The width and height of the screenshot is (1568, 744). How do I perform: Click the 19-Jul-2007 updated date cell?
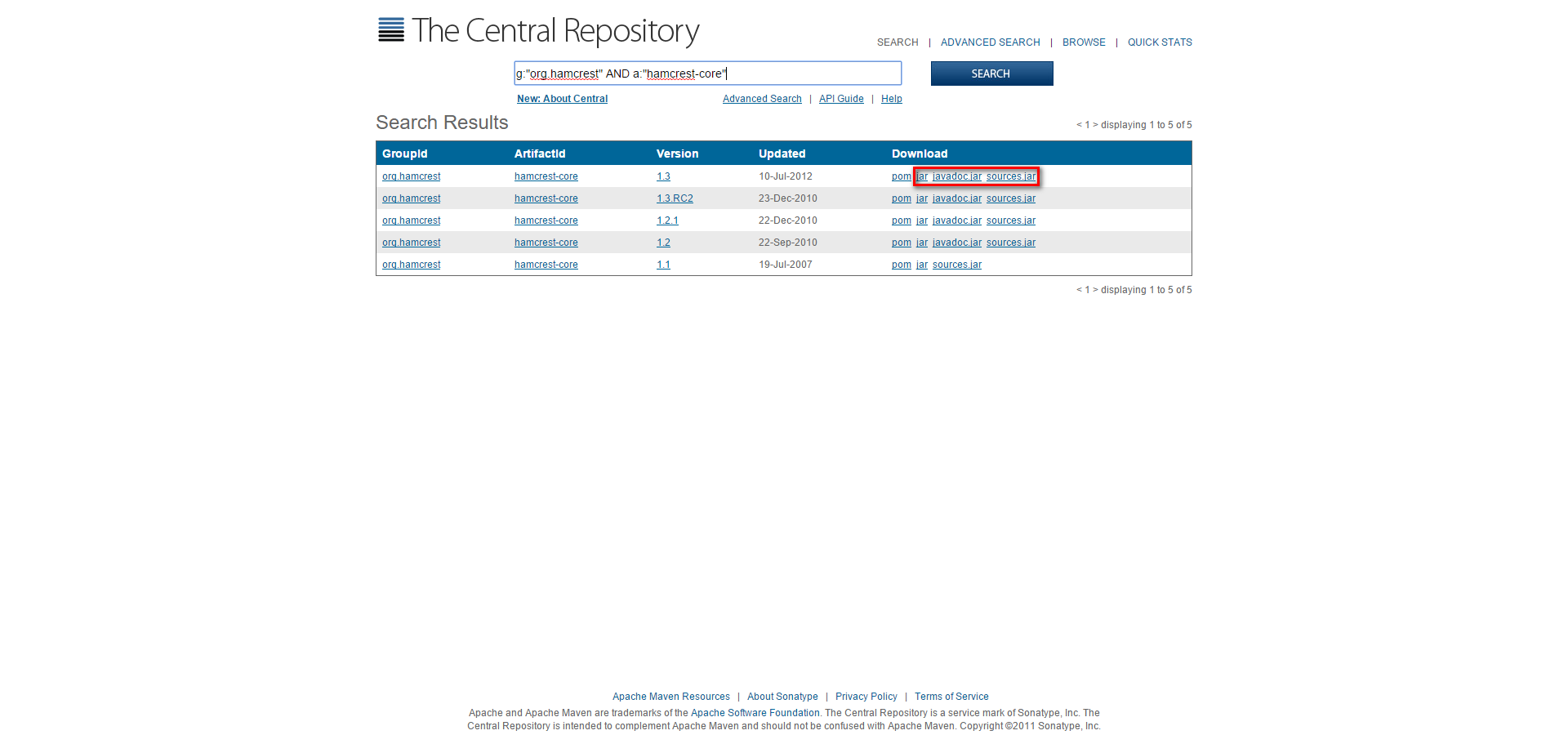tap(786, 265)
